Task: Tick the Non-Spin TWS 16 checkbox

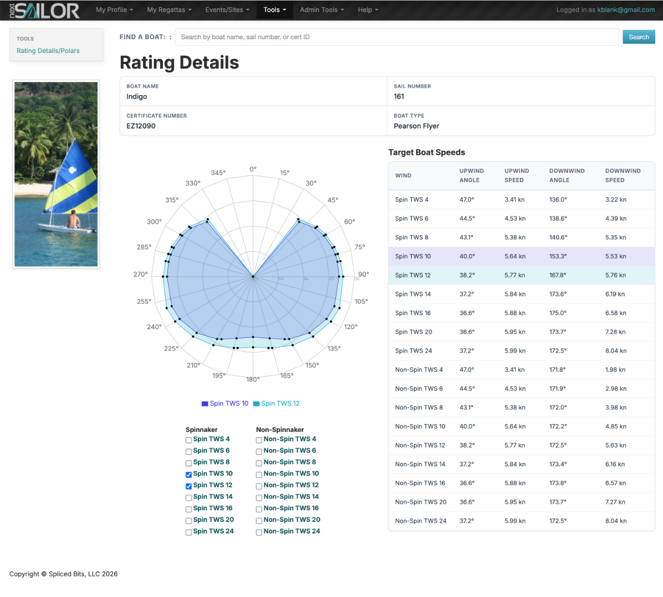Action: tap(259, 509)
